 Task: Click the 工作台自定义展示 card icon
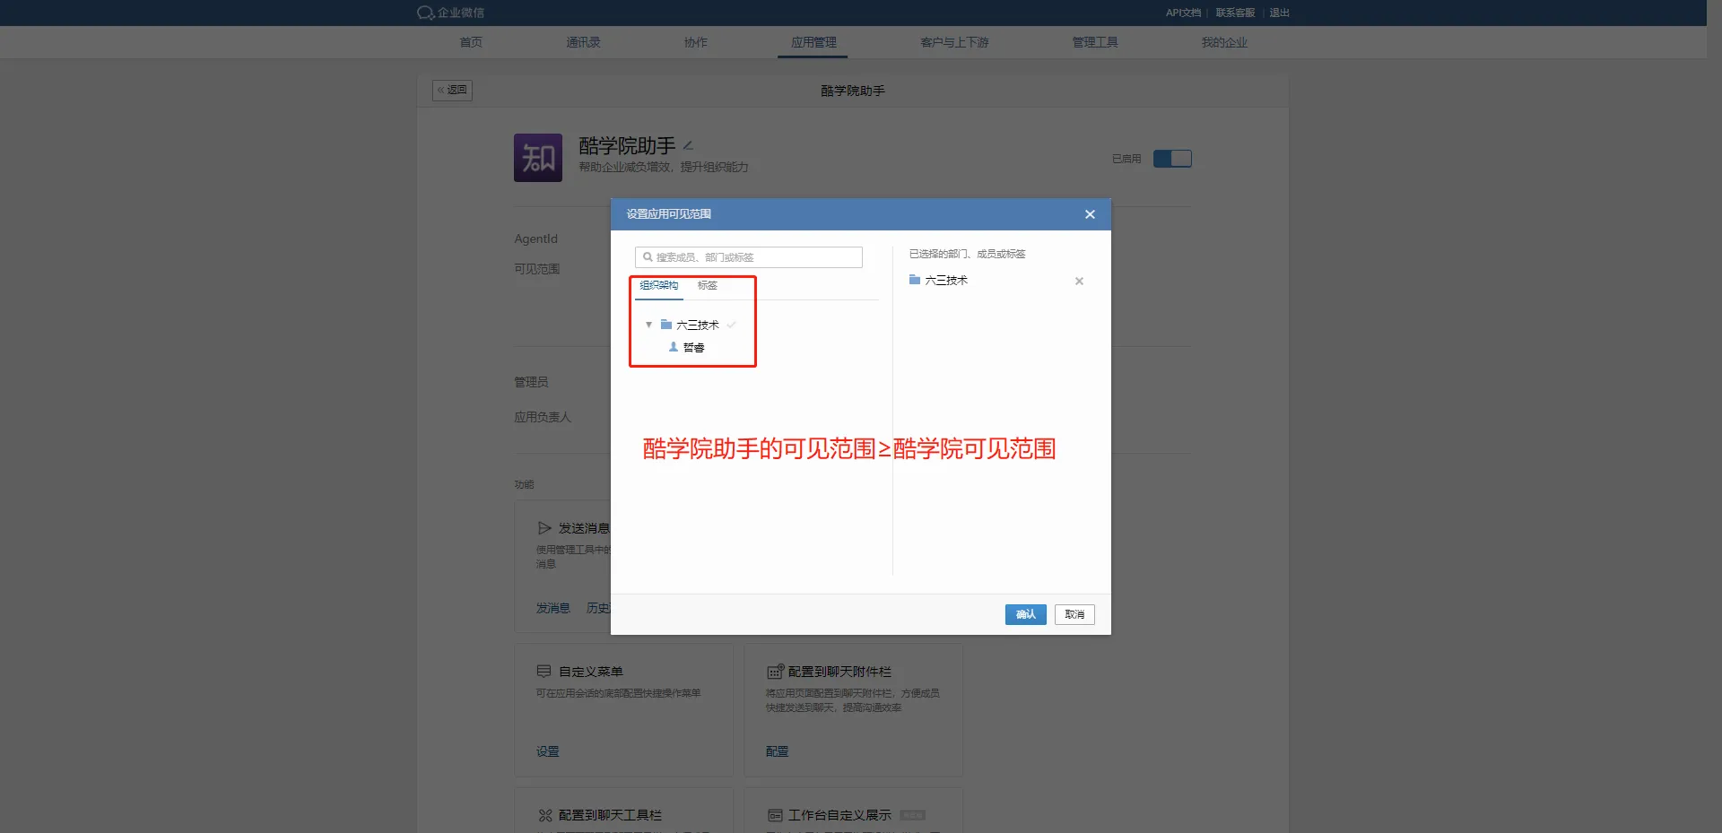[775, 815]
